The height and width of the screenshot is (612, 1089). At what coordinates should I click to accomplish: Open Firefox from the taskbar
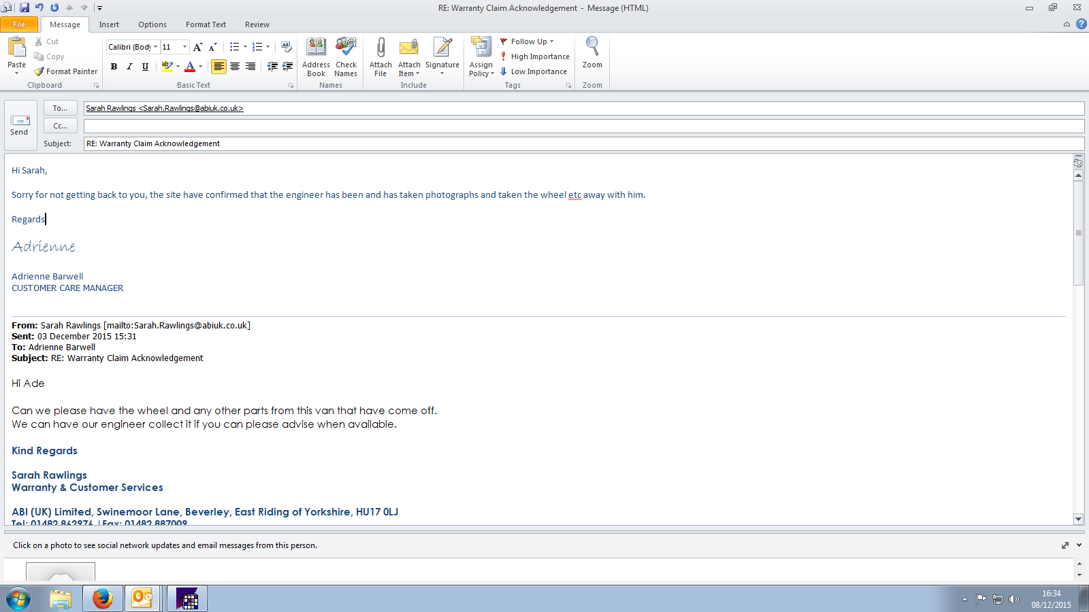click(103, 598)
